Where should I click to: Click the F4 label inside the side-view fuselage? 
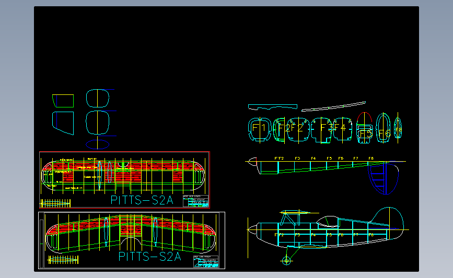(313, 235)
